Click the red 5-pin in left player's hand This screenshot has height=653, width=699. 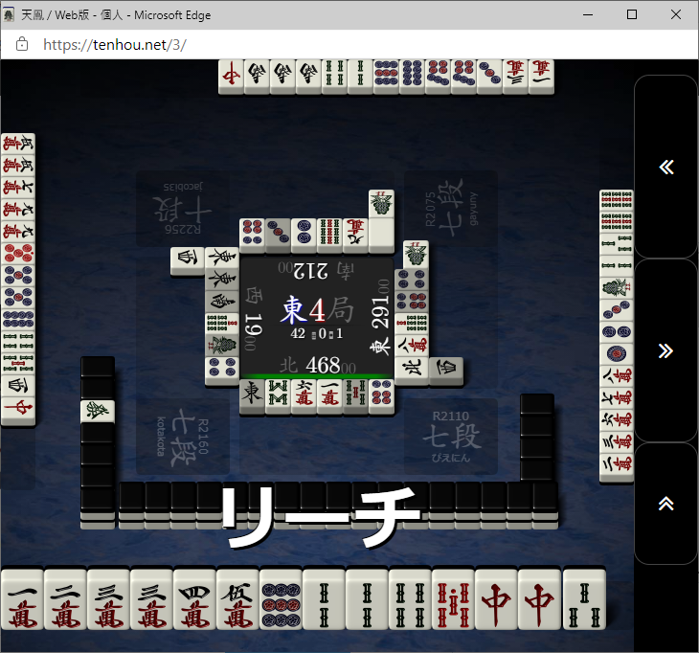tap(18, 254)
